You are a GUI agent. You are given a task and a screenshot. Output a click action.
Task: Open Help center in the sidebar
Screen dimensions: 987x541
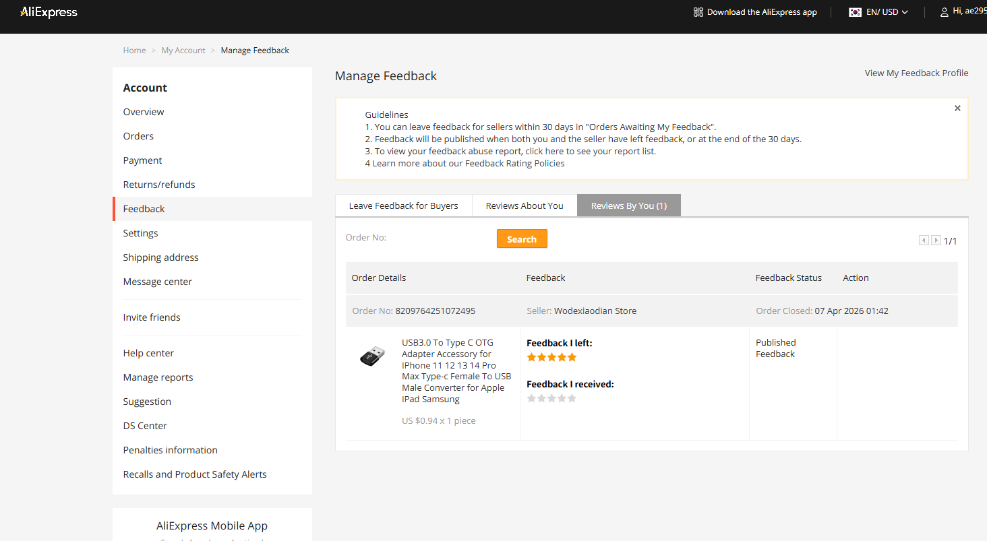coord(148,353)
